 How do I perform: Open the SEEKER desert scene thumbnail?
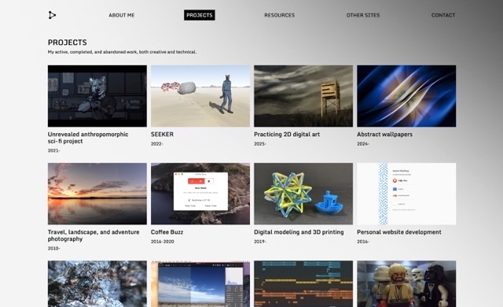(200, 96)
